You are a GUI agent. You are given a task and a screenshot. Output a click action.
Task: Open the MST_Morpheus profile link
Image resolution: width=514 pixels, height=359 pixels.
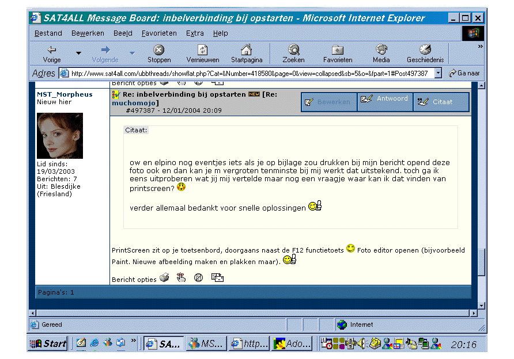click(65, 94)
